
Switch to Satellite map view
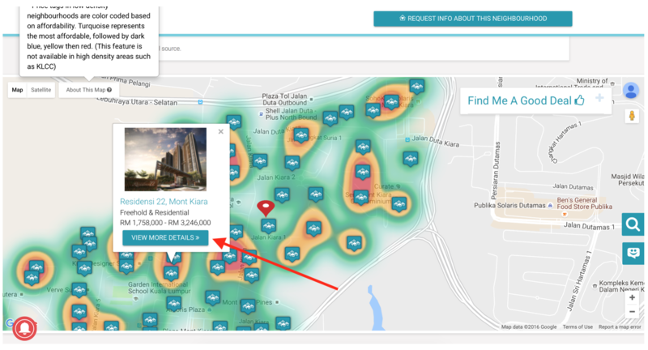[41, 90]
